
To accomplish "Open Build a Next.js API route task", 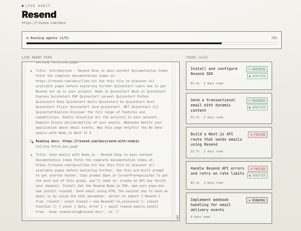I will coord(229,143).
